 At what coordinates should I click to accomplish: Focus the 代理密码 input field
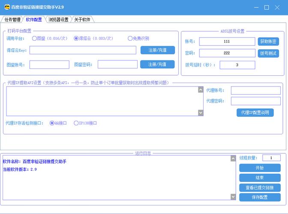click(x=256, y=101)
